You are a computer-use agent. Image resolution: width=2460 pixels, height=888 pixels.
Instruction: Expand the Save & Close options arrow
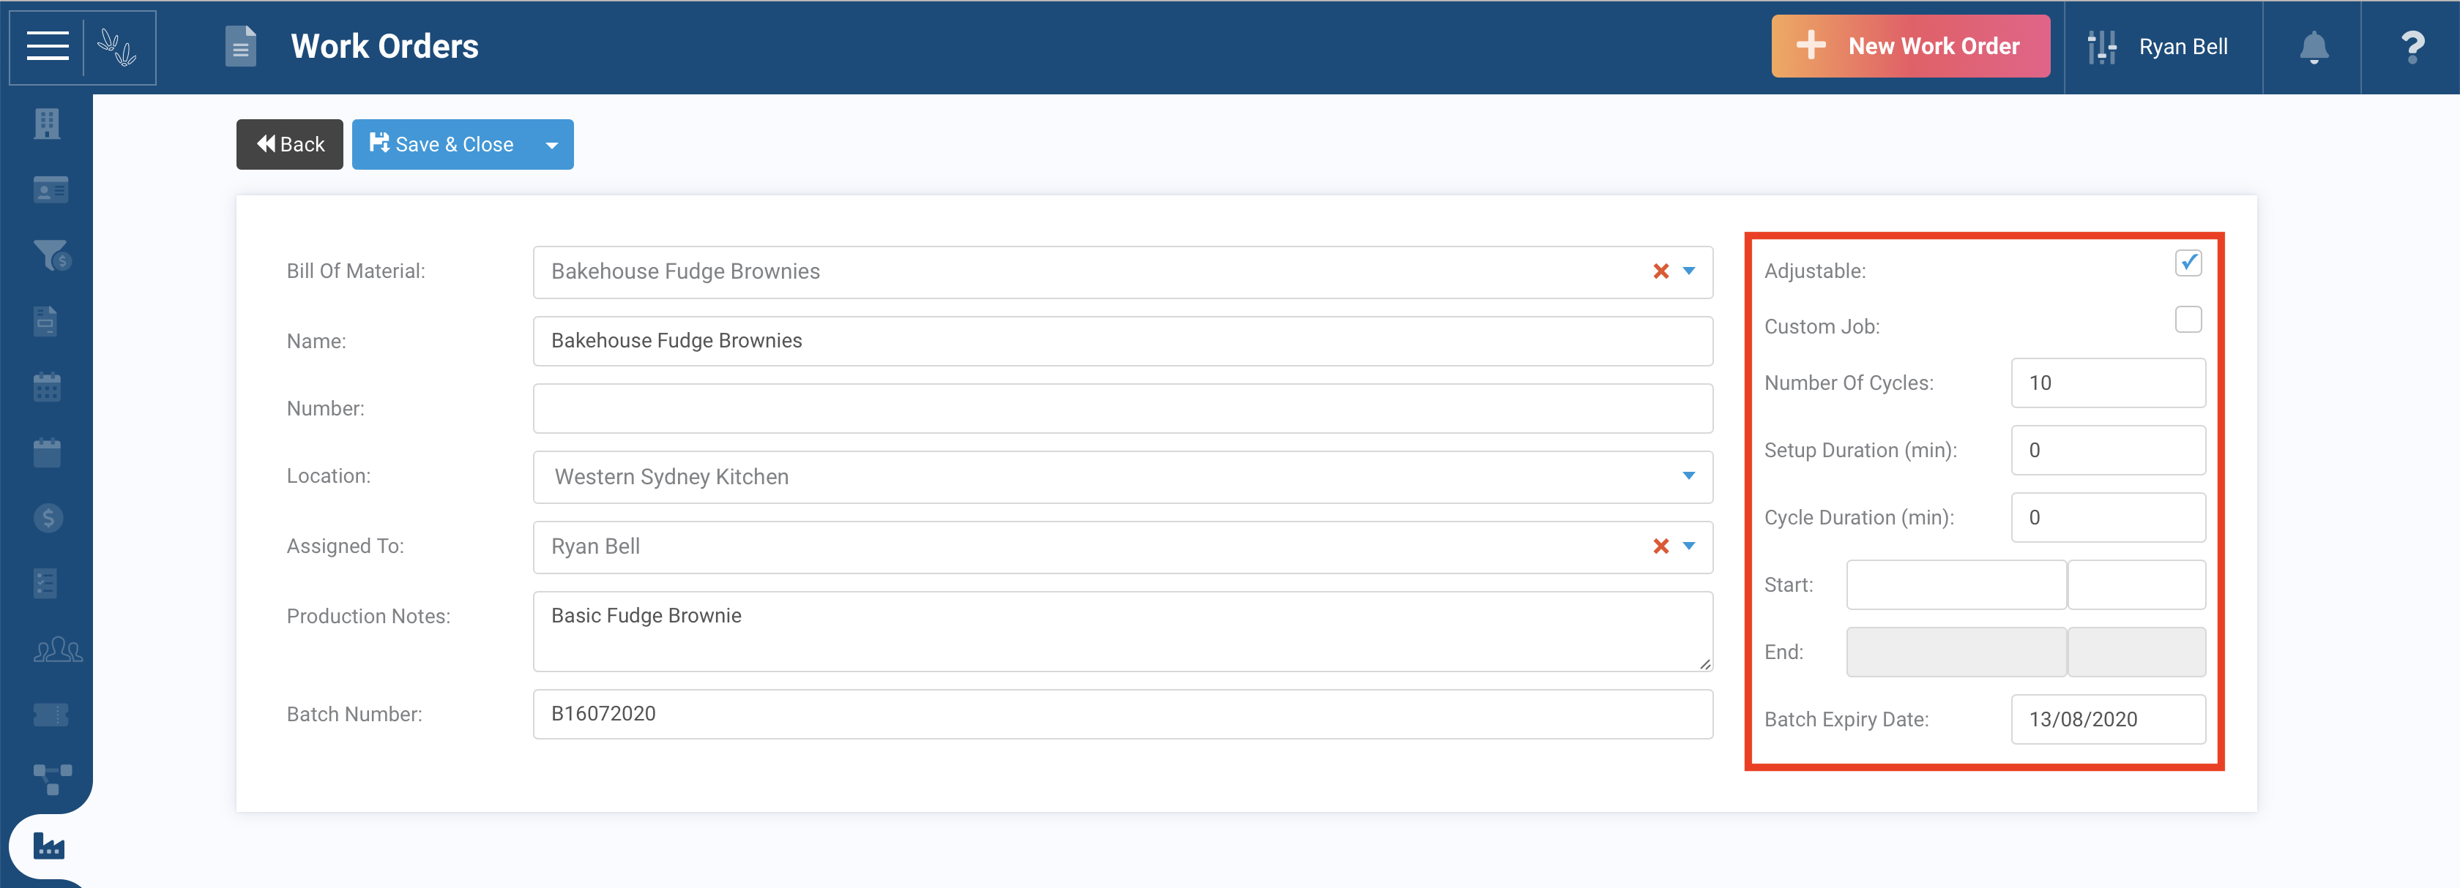point(552,145)
